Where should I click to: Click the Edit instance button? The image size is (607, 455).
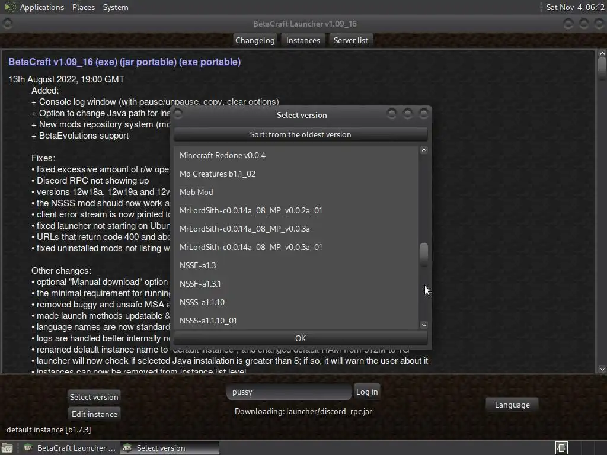coord(94,414)
